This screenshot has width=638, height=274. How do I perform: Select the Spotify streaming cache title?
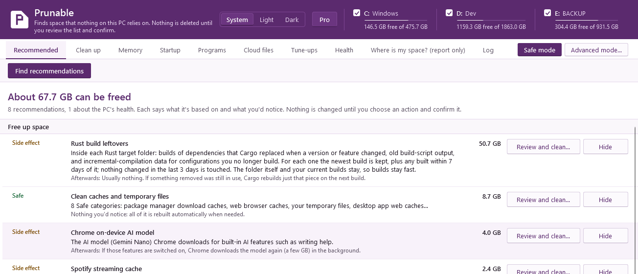[106, 269]
